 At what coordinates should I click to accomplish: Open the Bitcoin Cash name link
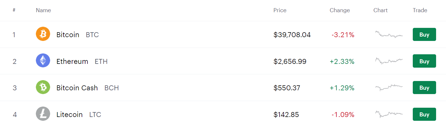tap(77, 88)
